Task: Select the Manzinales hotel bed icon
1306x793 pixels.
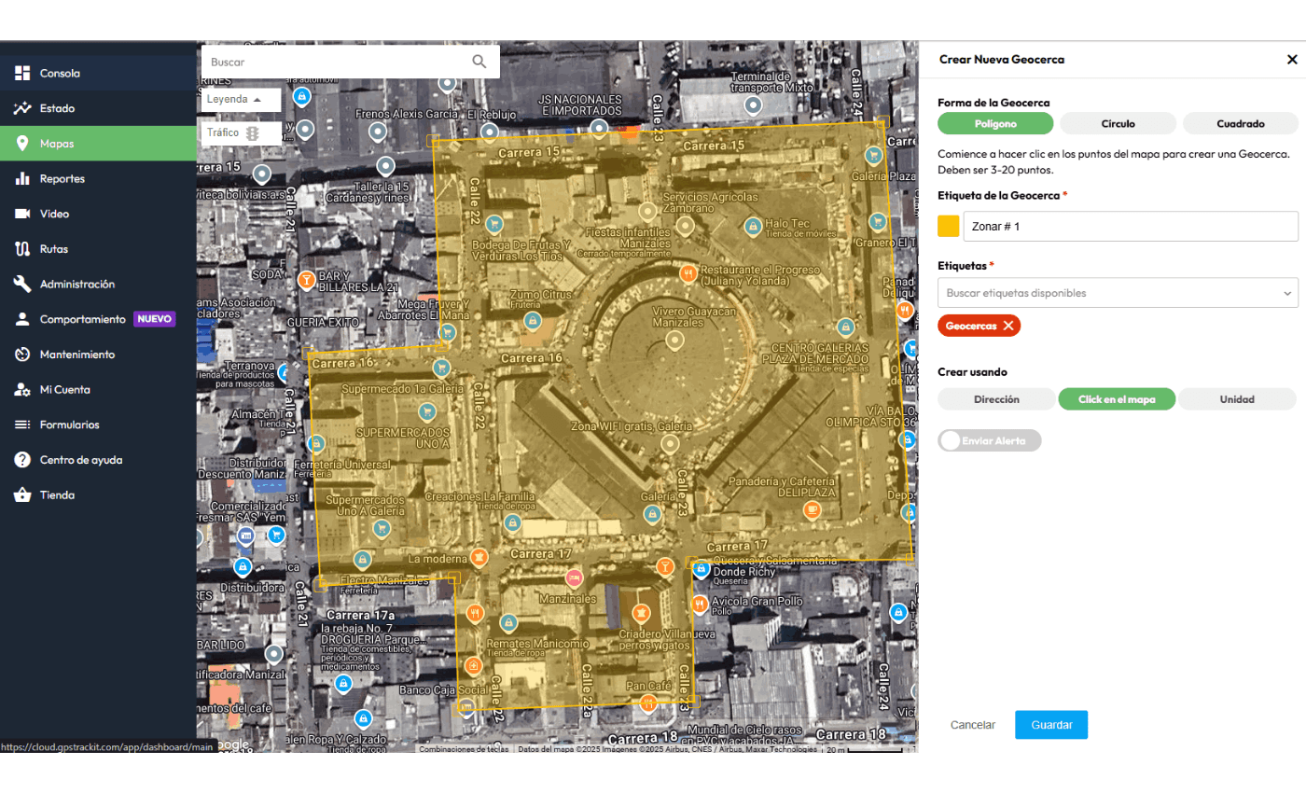Action: coord(575,578)
